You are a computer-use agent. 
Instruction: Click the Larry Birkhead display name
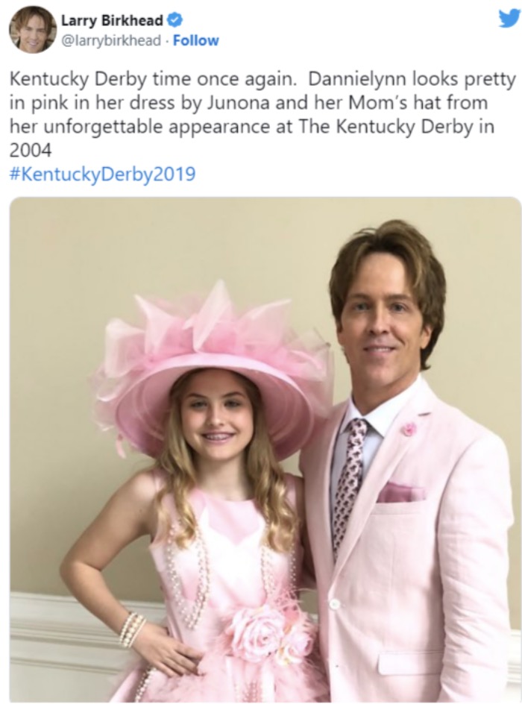(x=112, y=20)
